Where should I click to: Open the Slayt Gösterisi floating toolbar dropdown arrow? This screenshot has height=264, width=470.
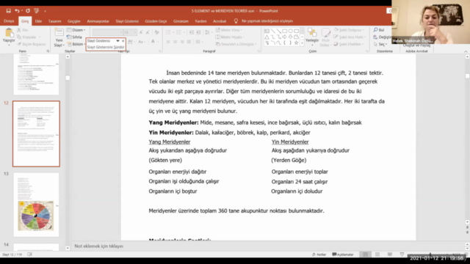[x=117, y=41]
